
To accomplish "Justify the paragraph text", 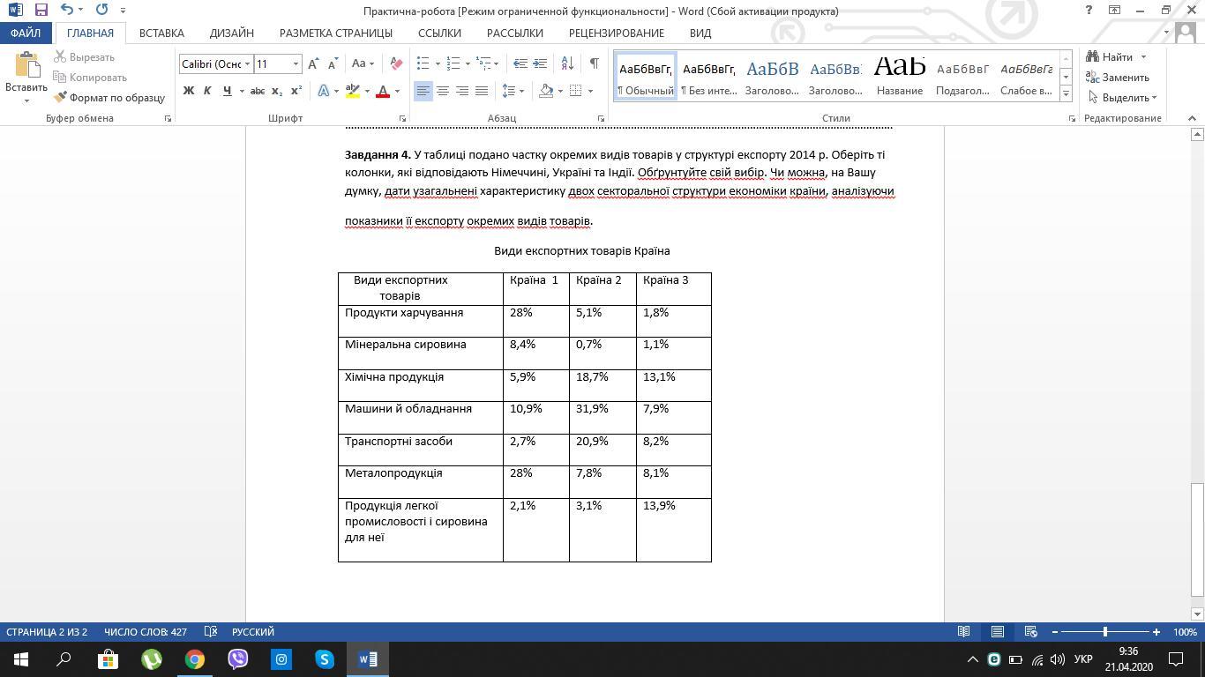I will tap(482, 91).
